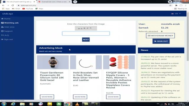Click the 19/03/21 PayPal news entry
This screenshot has width=189, height=106.
click(161, 84)
